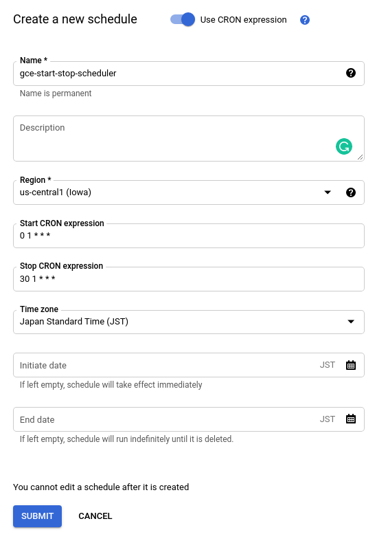Open the Initiate date calendar picker
Screen dimensions: 388x552
(x=350, y=365)
